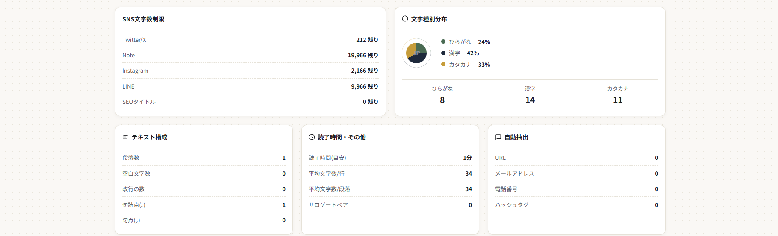This screenshot has height=236, width=778.
Task: Click the clock icon beside 読了時間・その他
Action: (x=312, y=137)
